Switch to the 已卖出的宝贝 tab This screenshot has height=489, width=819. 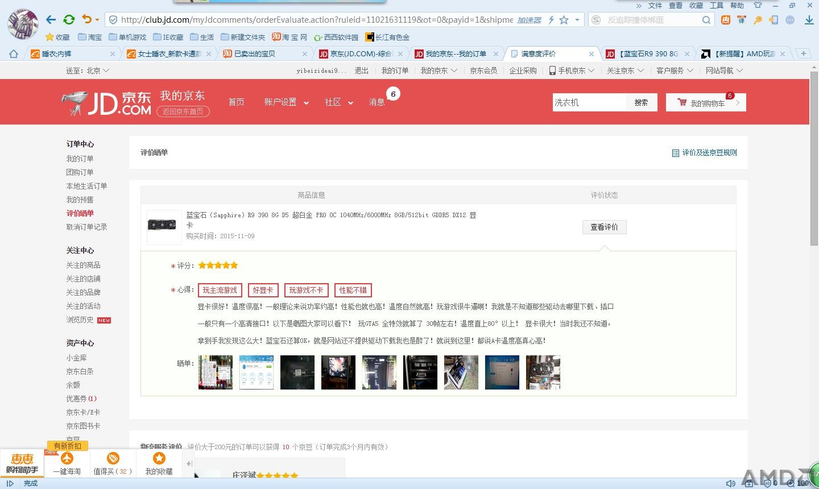click(x=264, y=53)
